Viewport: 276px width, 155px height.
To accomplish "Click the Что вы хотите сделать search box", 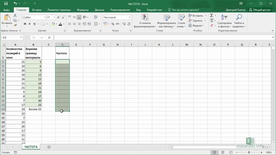I will [x=184, y=10].
